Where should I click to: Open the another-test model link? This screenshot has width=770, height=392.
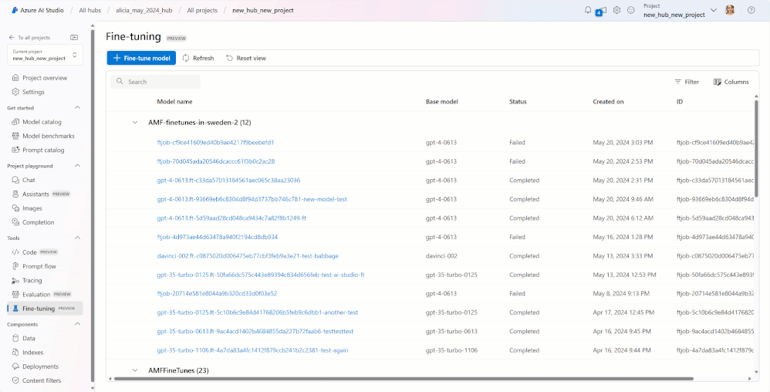258,313
